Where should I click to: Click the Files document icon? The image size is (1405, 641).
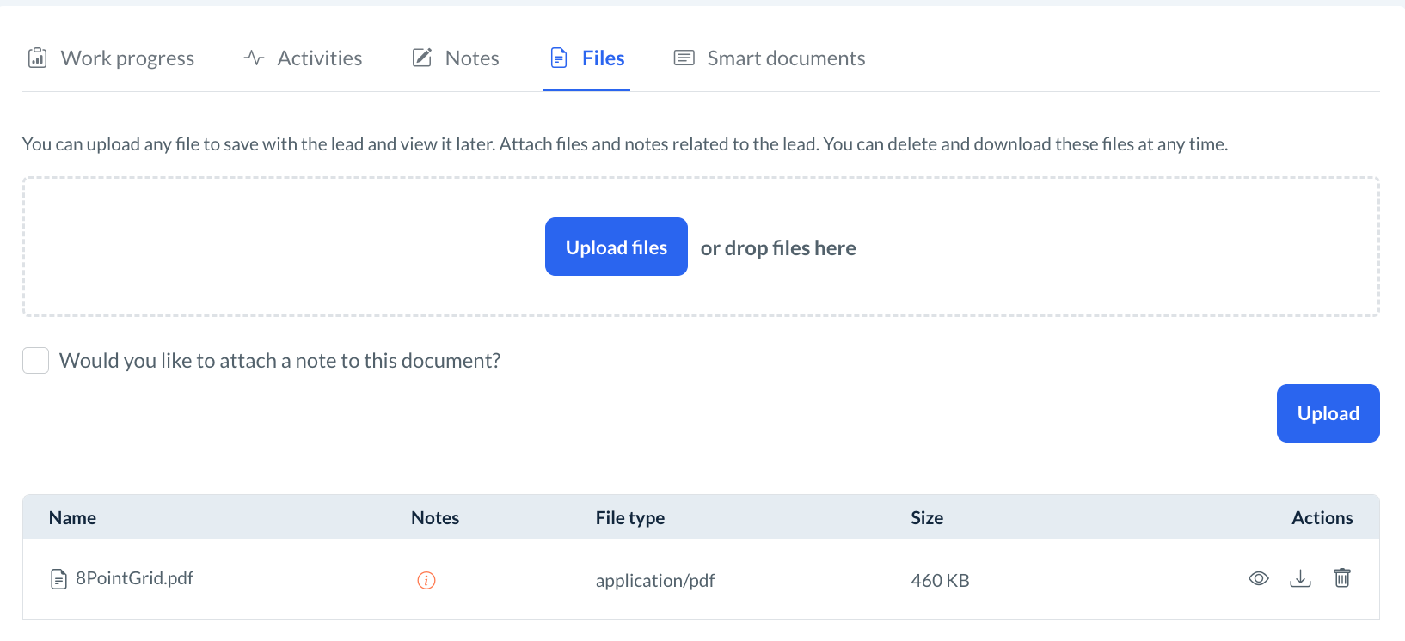pos(559,58)
